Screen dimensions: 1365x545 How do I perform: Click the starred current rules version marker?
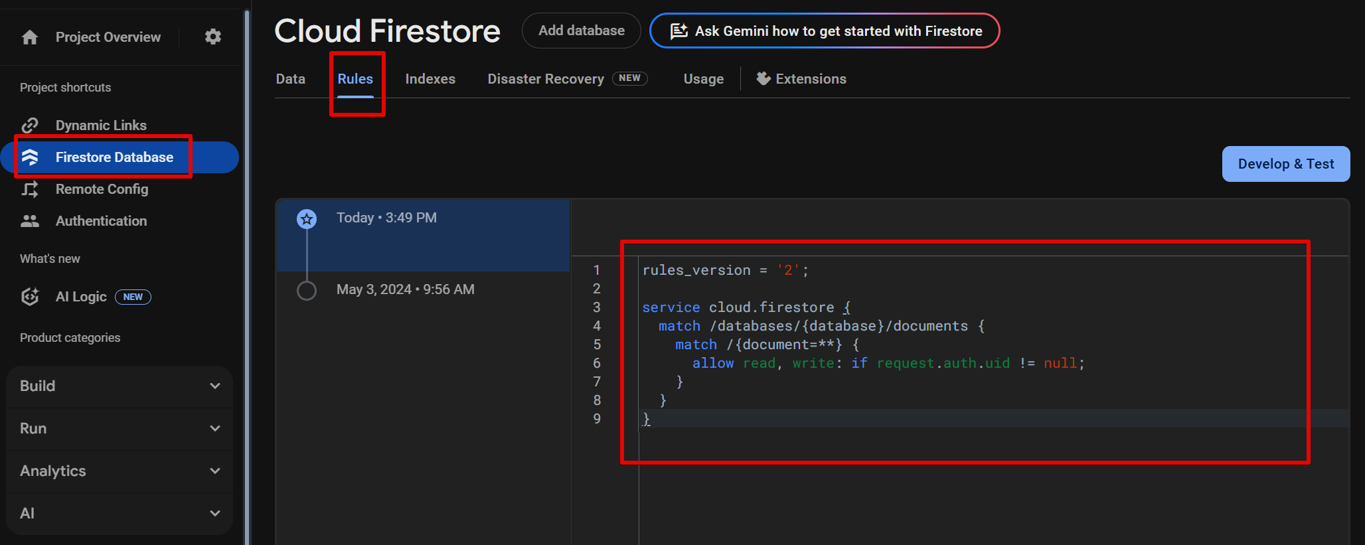(x=307, y=218)
